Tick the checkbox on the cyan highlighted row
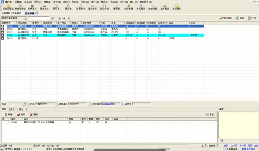Viewport: 259px width, 151px height. pyautogui.click(x=3, y=35)
